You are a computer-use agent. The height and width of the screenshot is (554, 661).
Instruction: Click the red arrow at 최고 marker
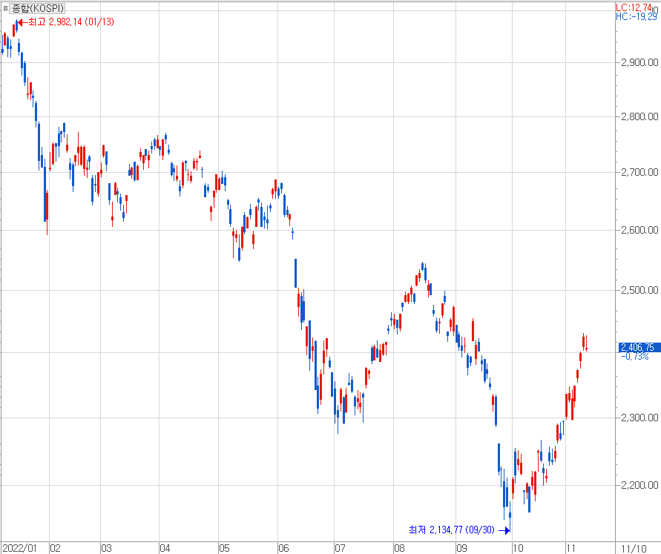tap(22, 22)
